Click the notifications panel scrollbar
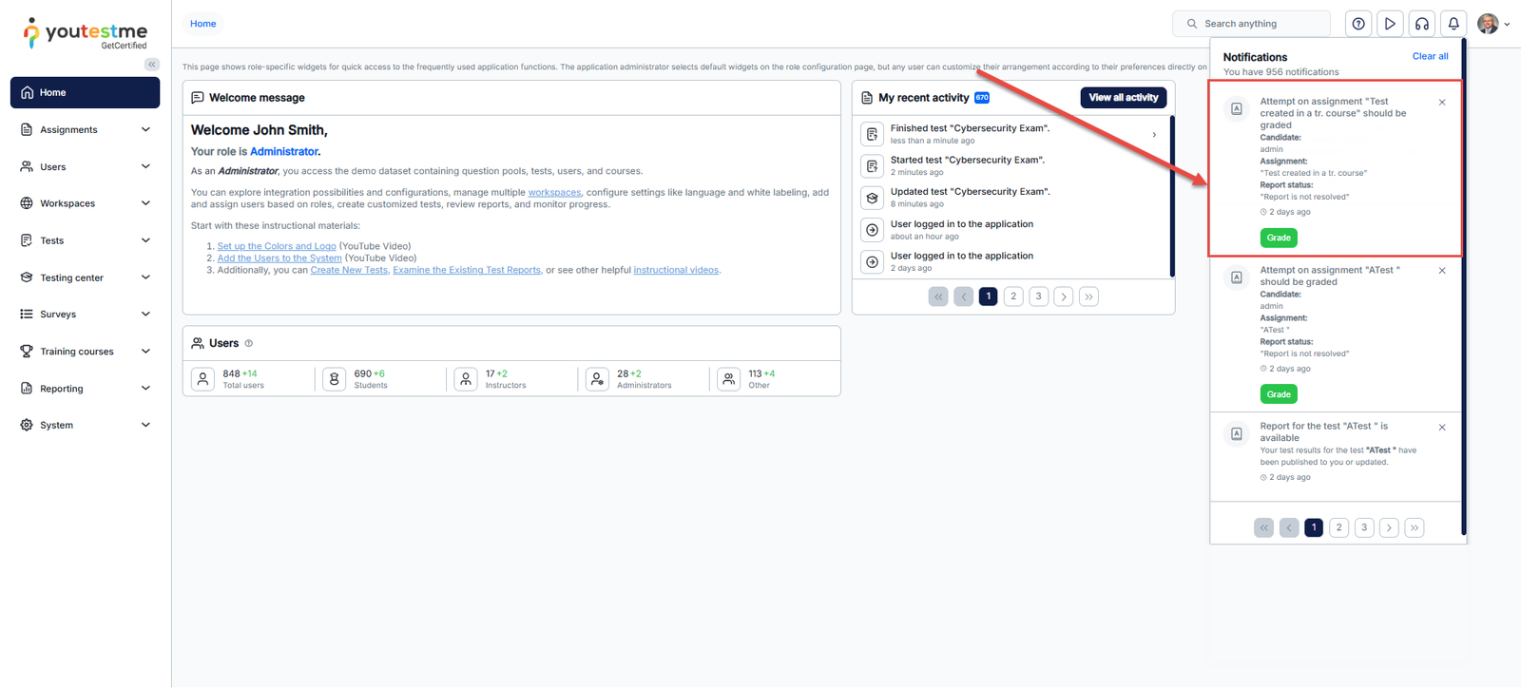1521x688 pixels. point(1464,287)
